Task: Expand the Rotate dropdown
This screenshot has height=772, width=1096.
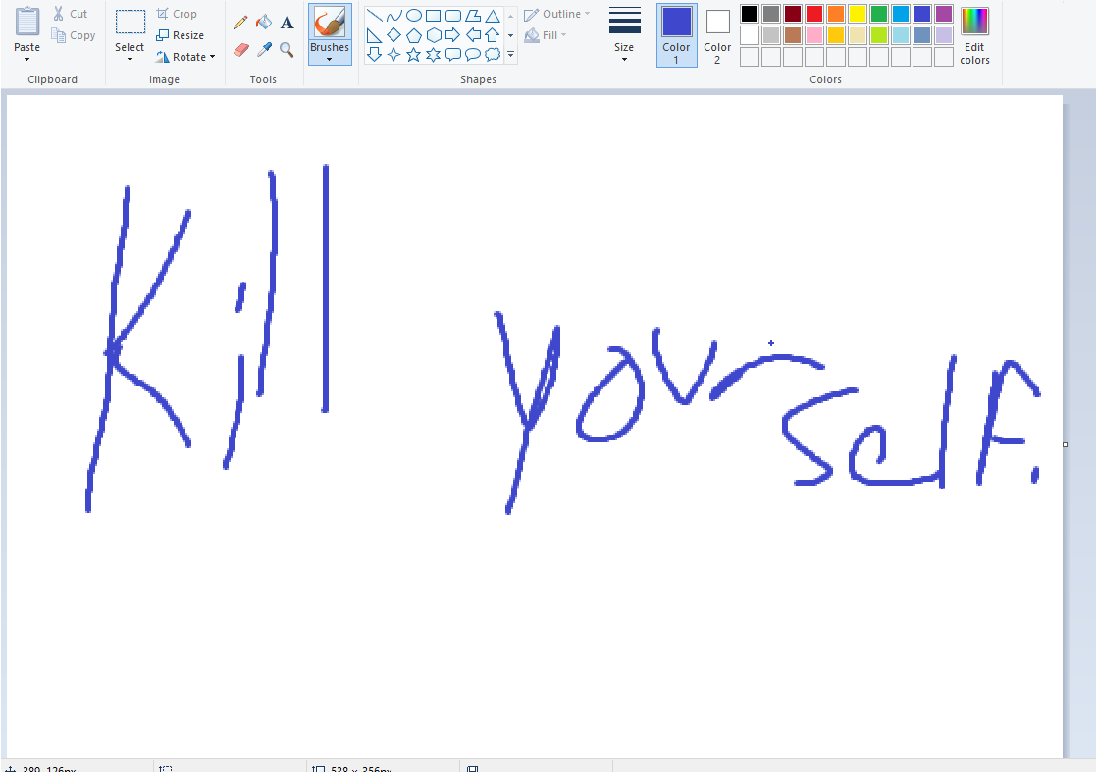Action: [185, 57]
